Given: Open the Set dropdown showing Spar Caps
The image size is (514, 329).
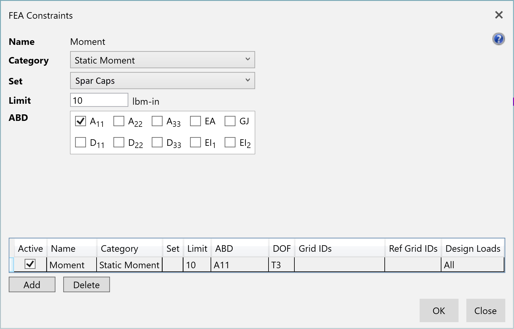Looking at the screenshot, I should tap(163, 81).
